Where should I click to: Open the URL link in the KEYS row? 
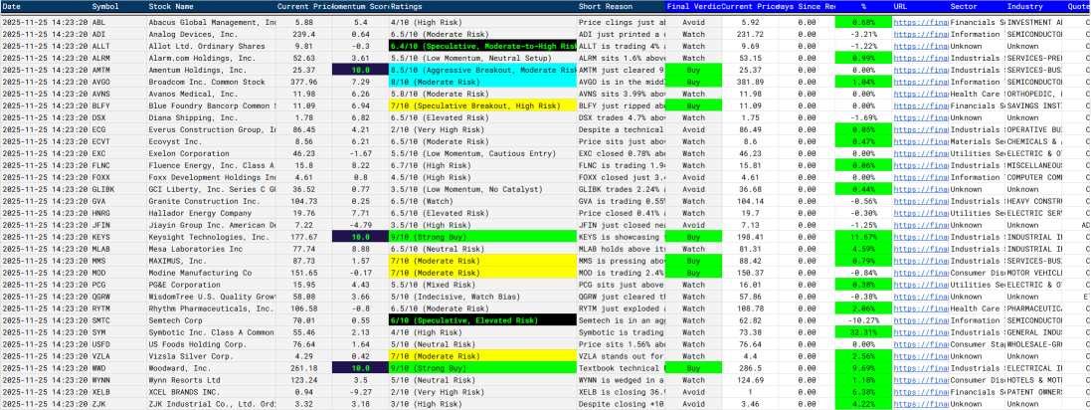point(920,238)
